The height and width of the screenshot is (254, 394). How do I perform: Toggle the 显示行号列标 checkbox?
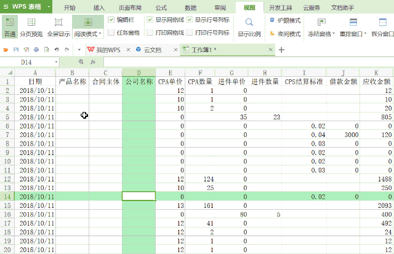click(190, 20)
